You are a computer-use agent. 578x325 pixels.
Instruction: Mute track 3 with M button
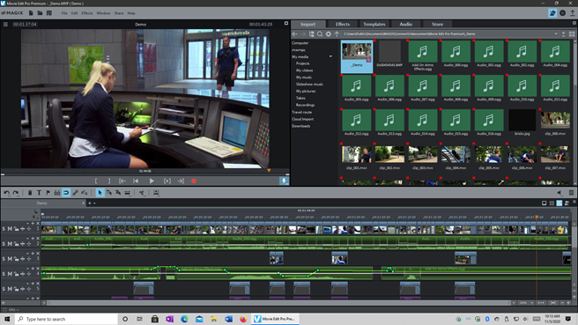[10, 259]
